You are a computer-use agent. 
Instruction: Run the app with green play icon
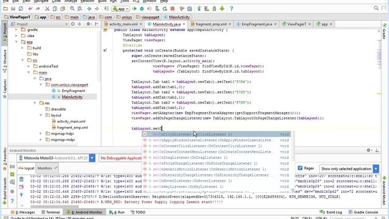click(135, 9)
